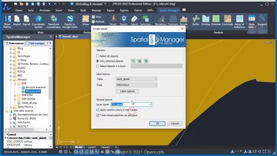Image resolution: width=277 pixels, height=156 pixels.
Task: Select Chieti_40.shp in the tree
Action: pyautogui.click(x=29, y=103)
